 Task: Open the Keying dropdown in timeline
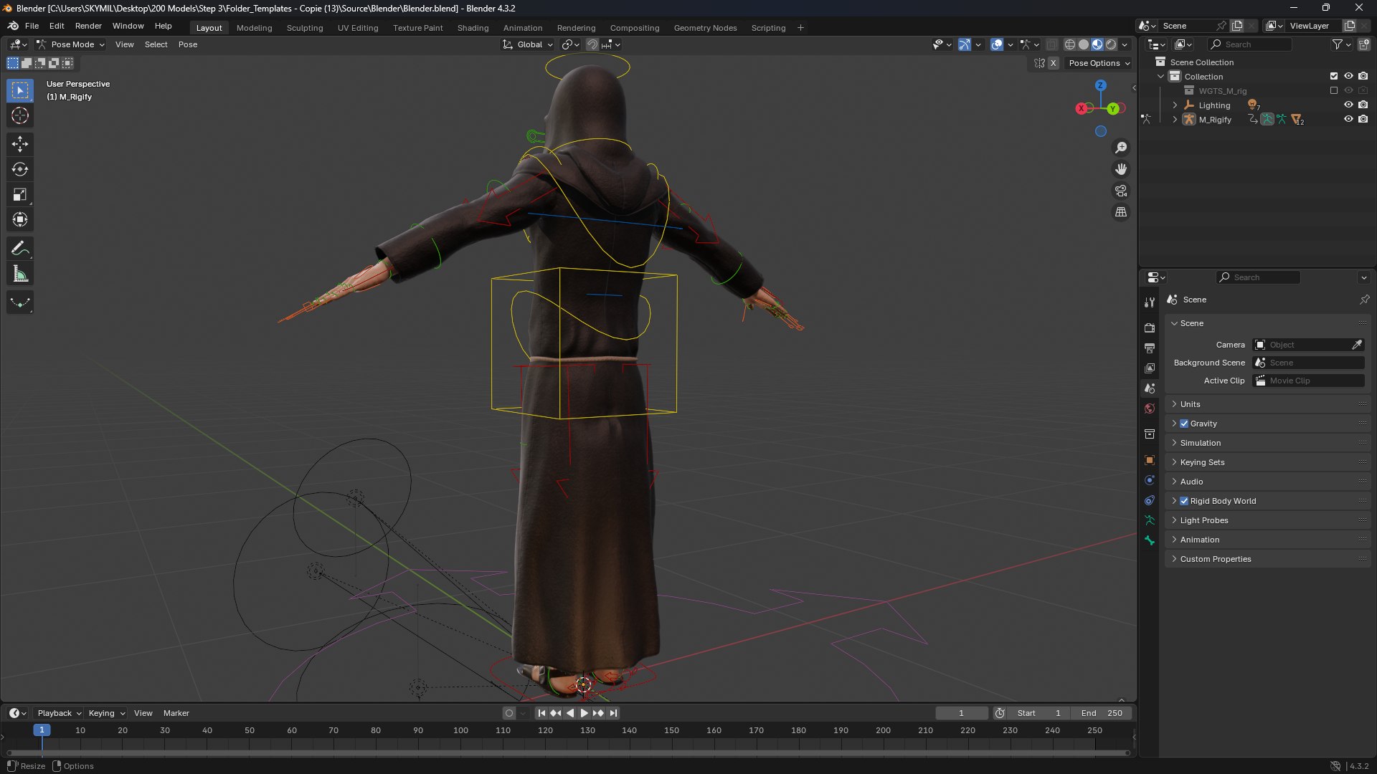[106, 713]
